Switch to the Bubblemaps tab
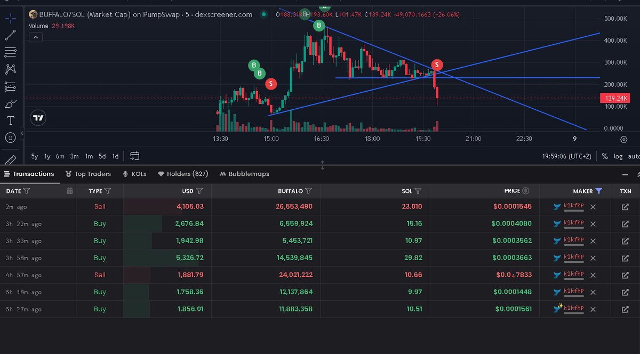The height and width of the screenshot is (354, 640). tap(244, 174)
